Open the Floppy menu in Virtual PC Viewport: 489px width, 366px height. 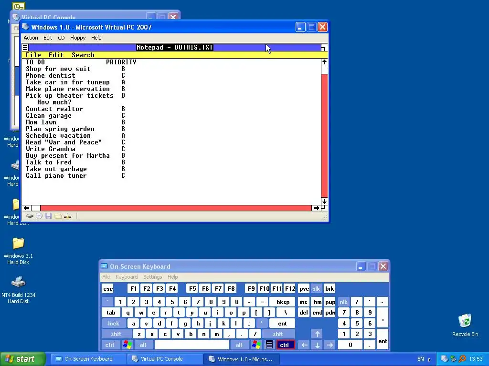pyautogui.click(x=78, y=38)
